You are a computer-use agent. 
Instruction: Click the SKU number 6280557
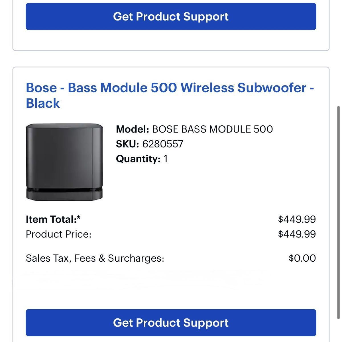162,144
